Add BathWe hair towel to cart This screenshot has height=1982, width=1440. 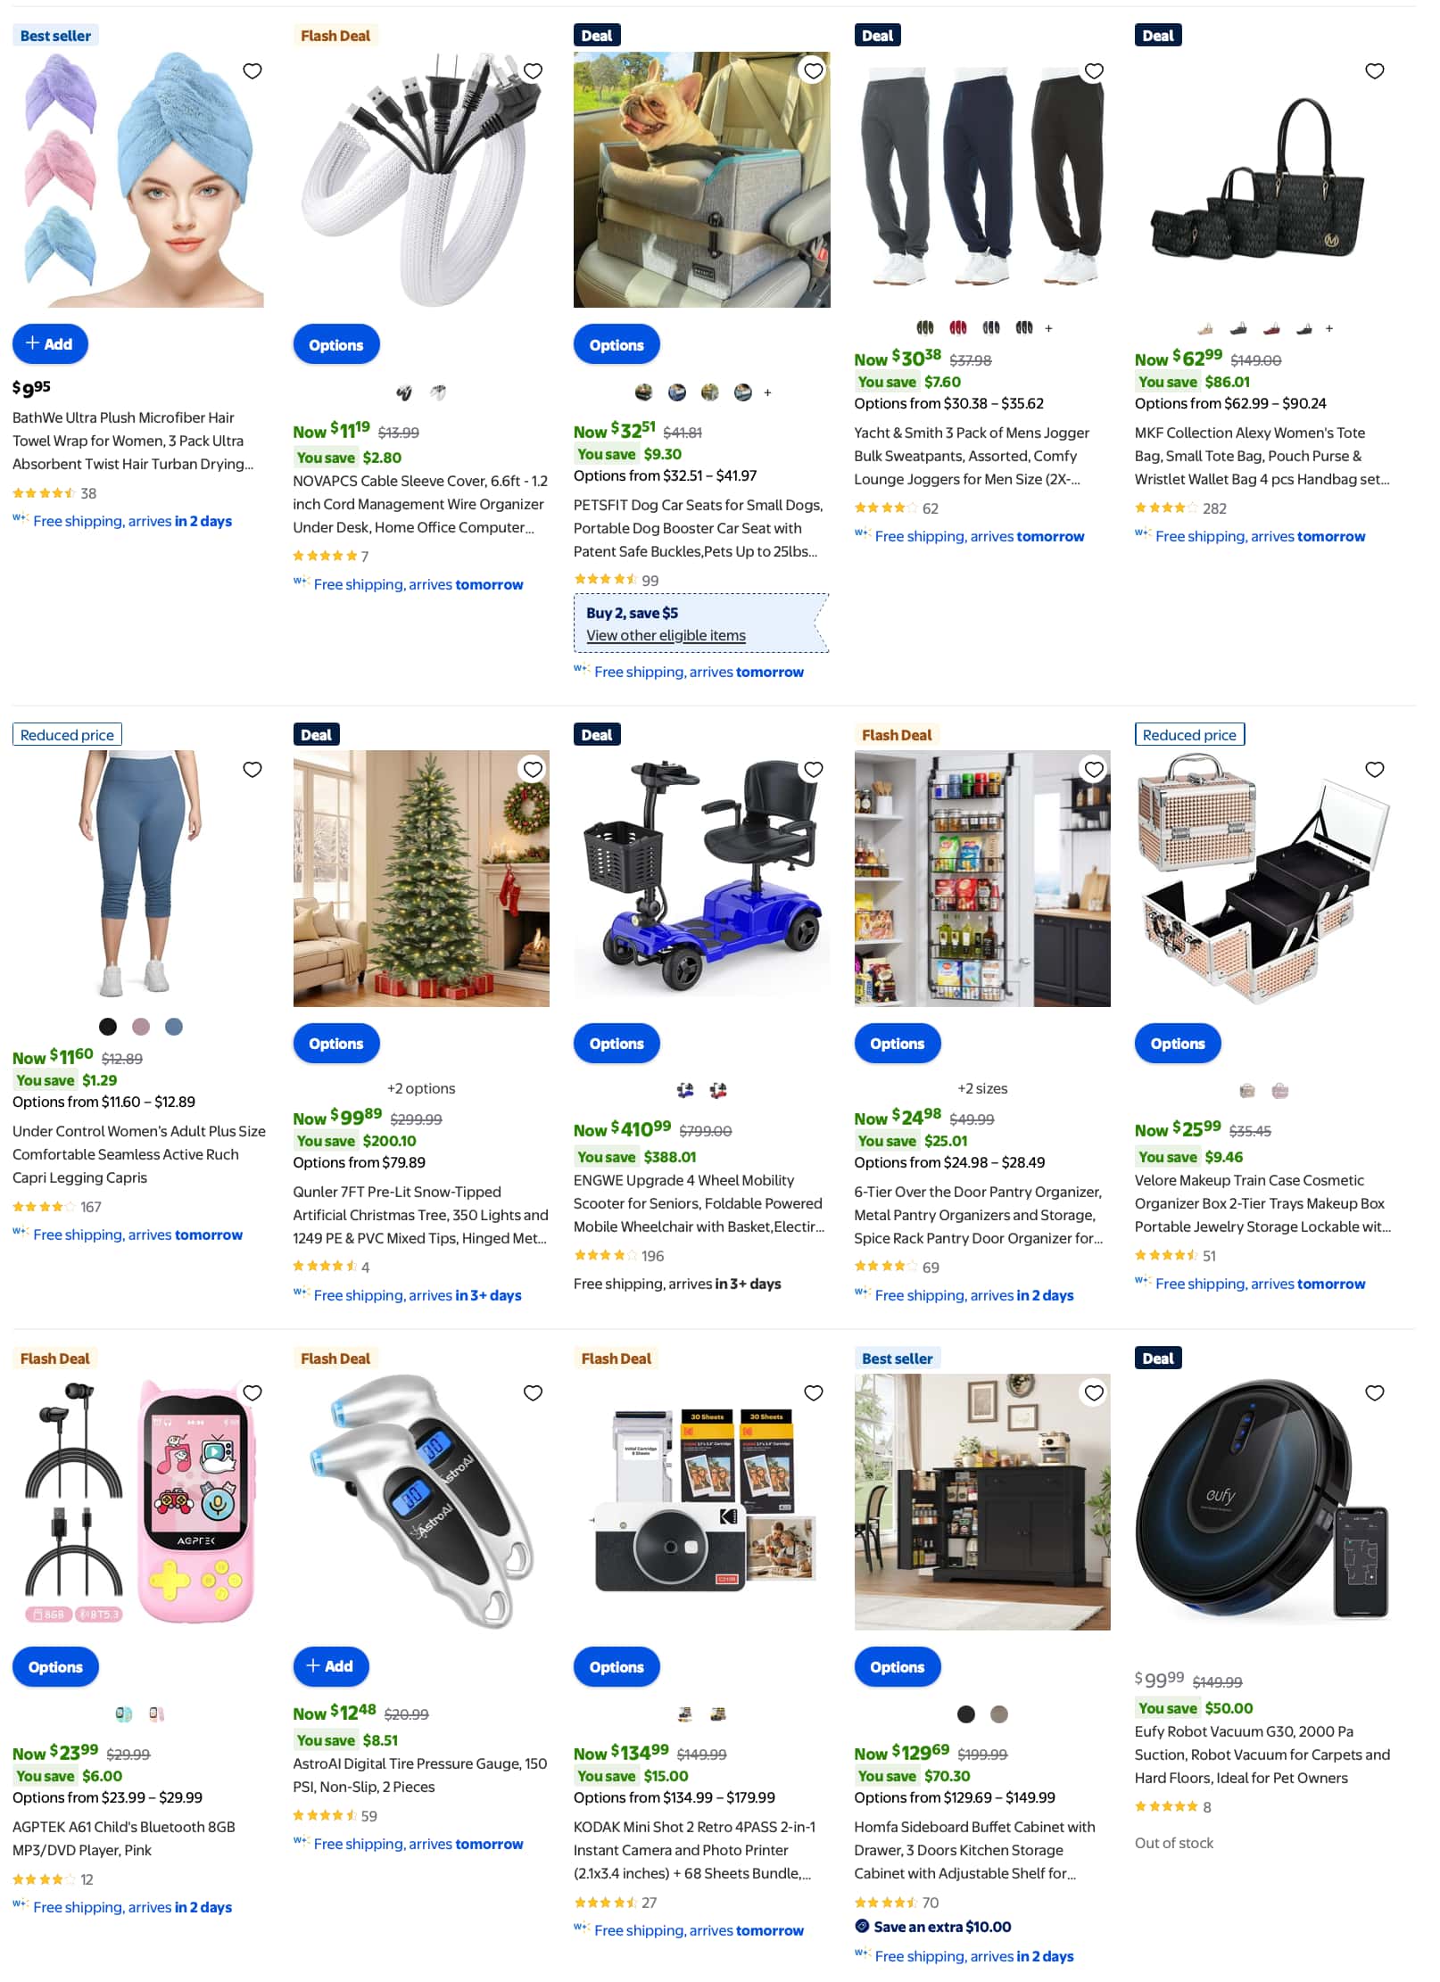50,344
